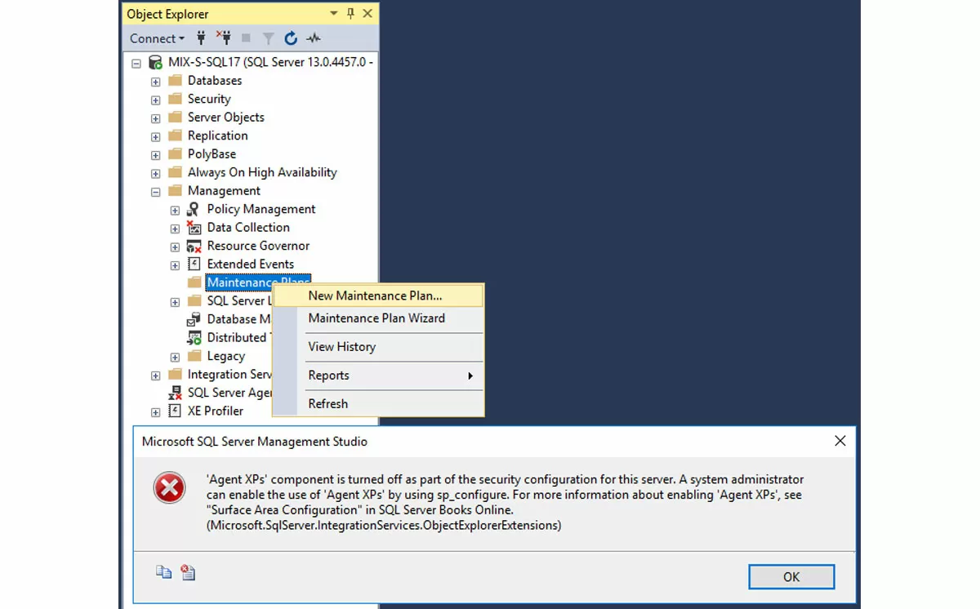This screenshot has height=609, width=980.
Task: Click the red error X icon
Action: tap(169, 489)
